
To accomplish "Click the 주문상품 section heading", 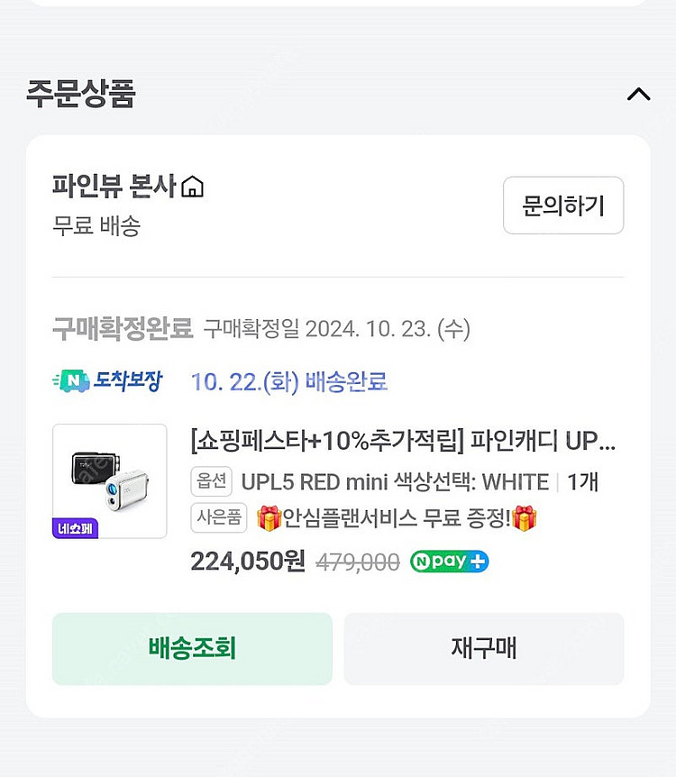I will [81, 94].
